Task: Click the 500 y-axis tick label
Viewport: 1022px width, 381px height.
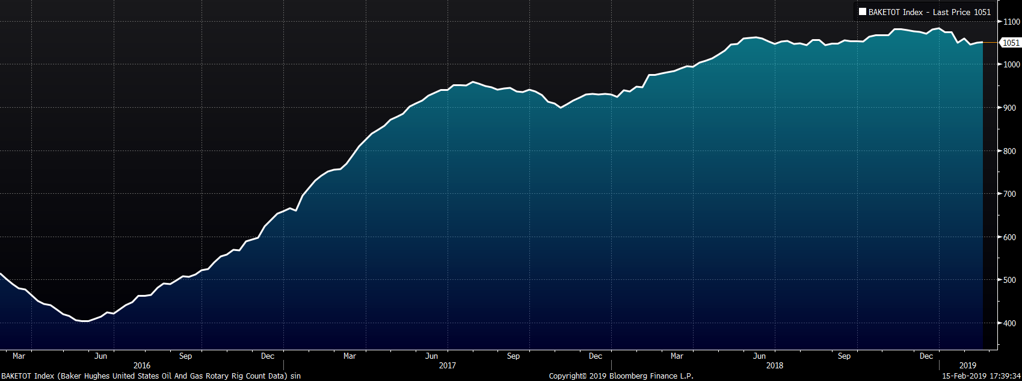Action: [1009, 280]
